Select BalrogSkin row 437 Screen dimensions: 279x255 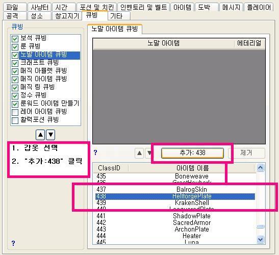[x=175, y=189]
